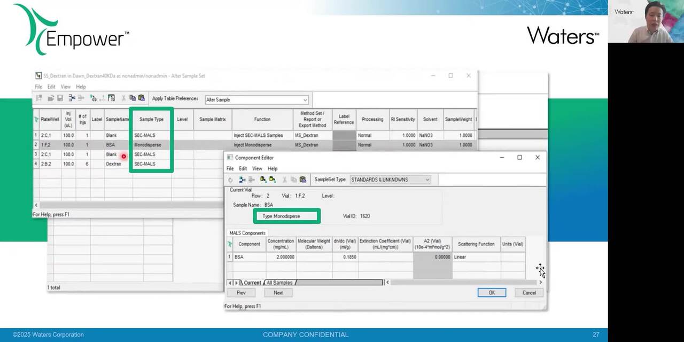Screen dimensions: 684x342
Task: Open Help menu in Alter Sample Set window
Action: [x=81, y=87]
